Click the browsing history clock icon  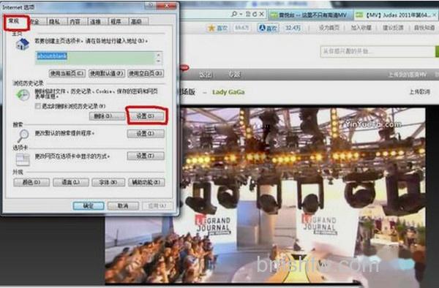tap(23, 95)
